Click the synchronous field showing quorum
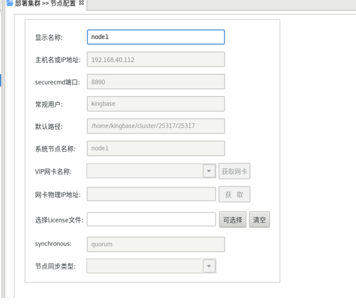Image resolution: width=356 pixels, height=307 pixels. (155, 244)
